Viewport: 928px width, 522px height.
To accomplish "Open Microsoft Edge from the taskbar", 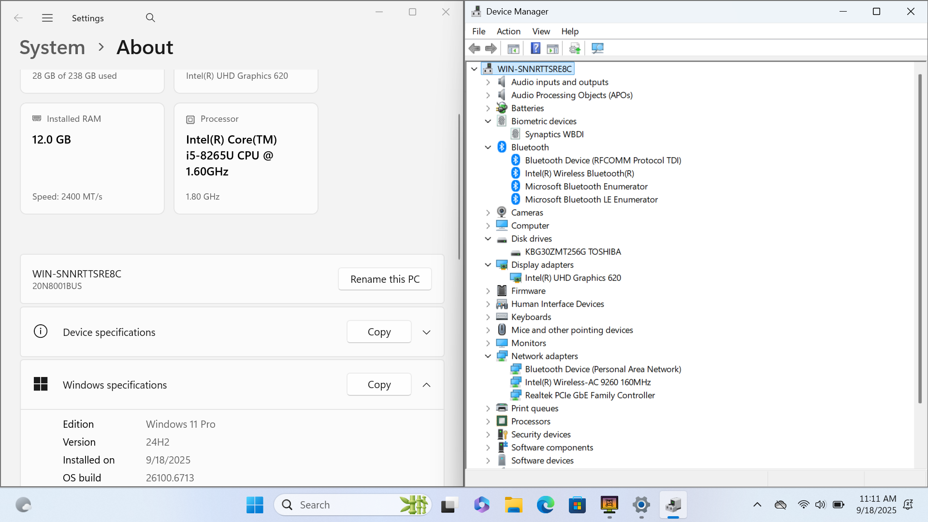I will 545,505.
